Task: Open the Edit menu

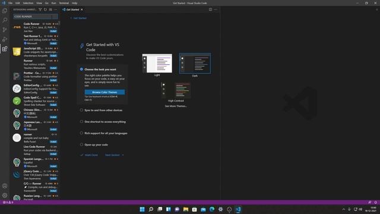Action: coord(18,3)
